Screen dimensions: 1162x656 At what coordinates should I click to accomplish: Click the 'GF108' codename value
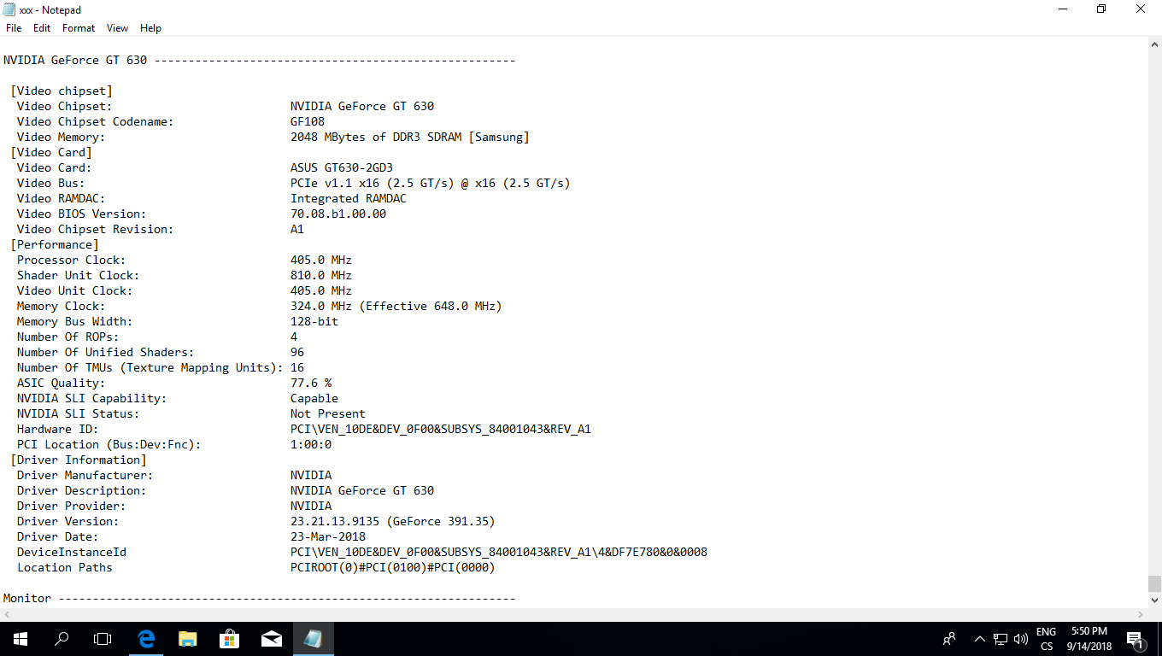click(x=308, y=122)
